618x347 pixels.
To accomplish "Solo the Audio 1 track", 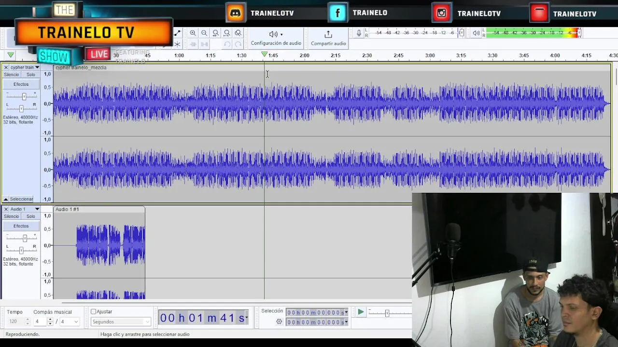I will tap(31, 216).
